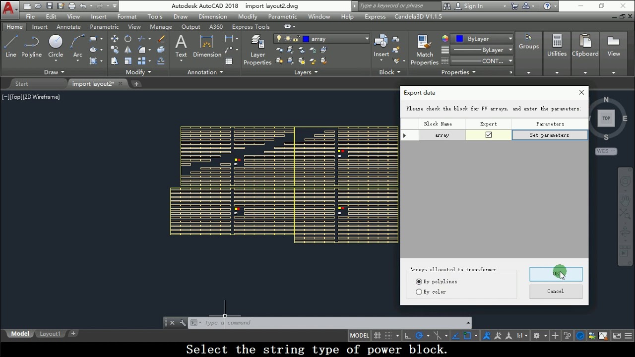The image size is (635, 357).
Task: Click the Set parameters button
Action: click(x=550, y=135)
